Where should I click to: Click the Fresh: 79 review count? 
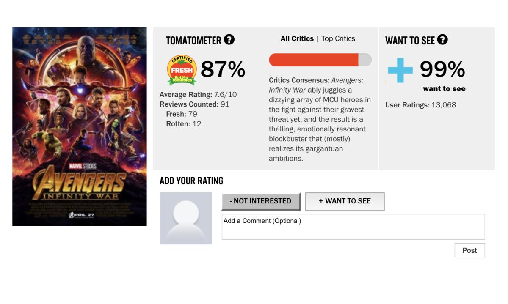[182, 114]
